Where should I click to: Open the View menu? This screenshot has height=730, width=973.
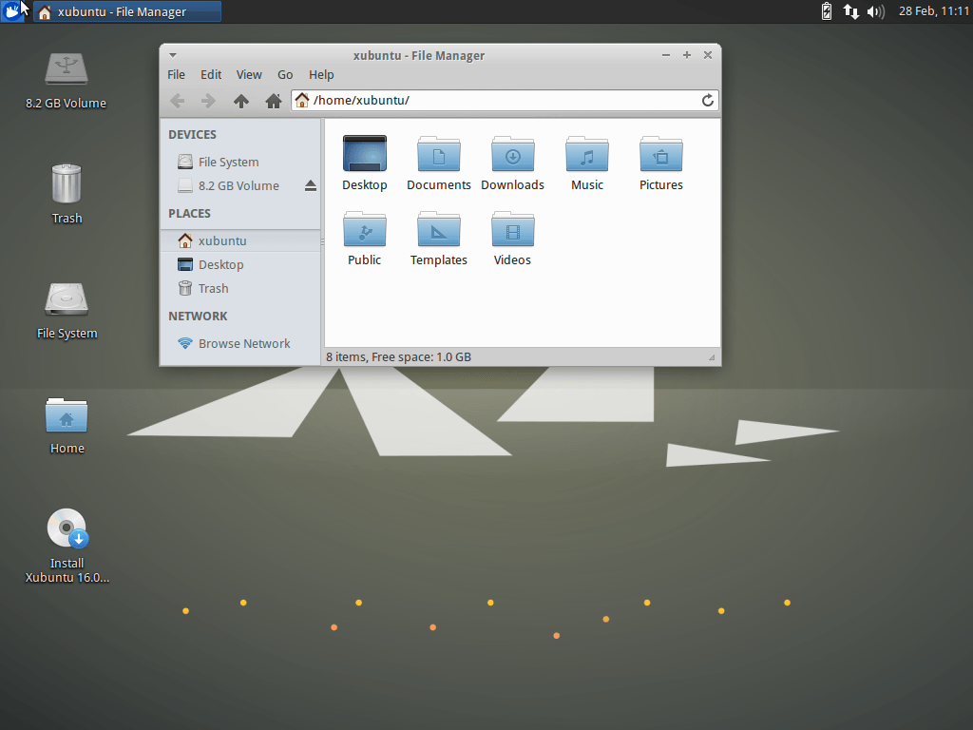coord(249,74)
